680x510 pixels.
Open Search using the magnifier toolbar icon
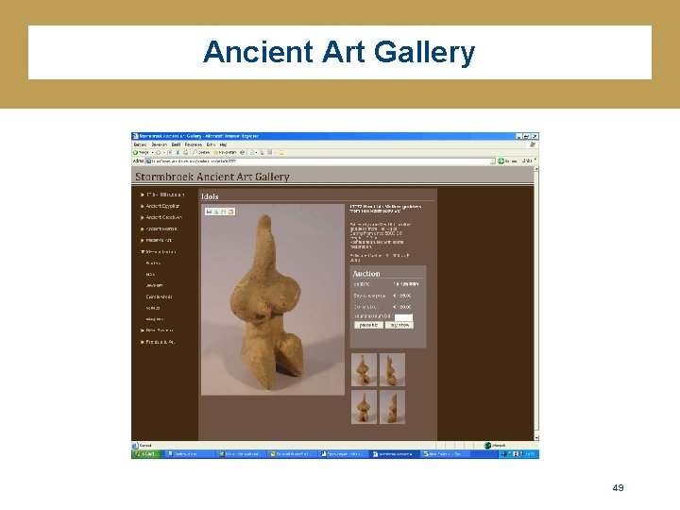coord(195,153)
